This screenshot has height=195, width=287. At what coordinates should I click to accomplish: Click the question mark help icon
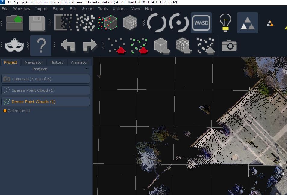41,46
